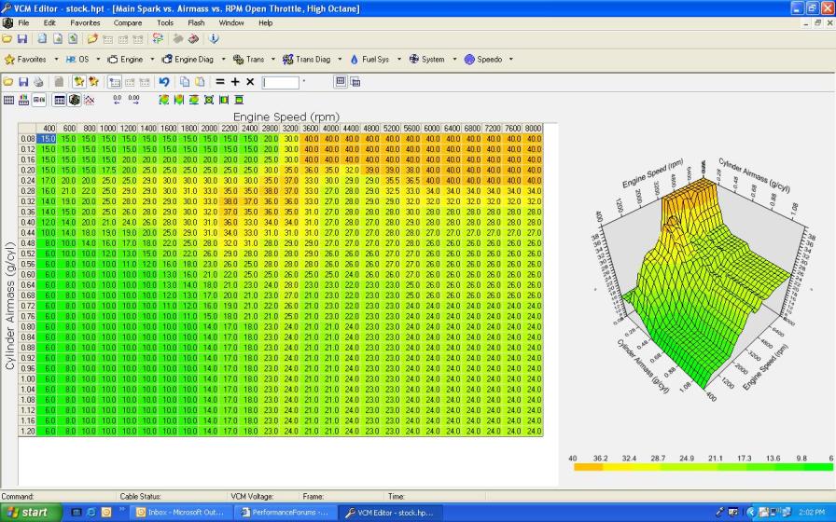The height and width of the screenshot is (522, 836).
Task: Click the first 3D graph rotate icon
Action: pyautogui.click(x=163, y=100)
